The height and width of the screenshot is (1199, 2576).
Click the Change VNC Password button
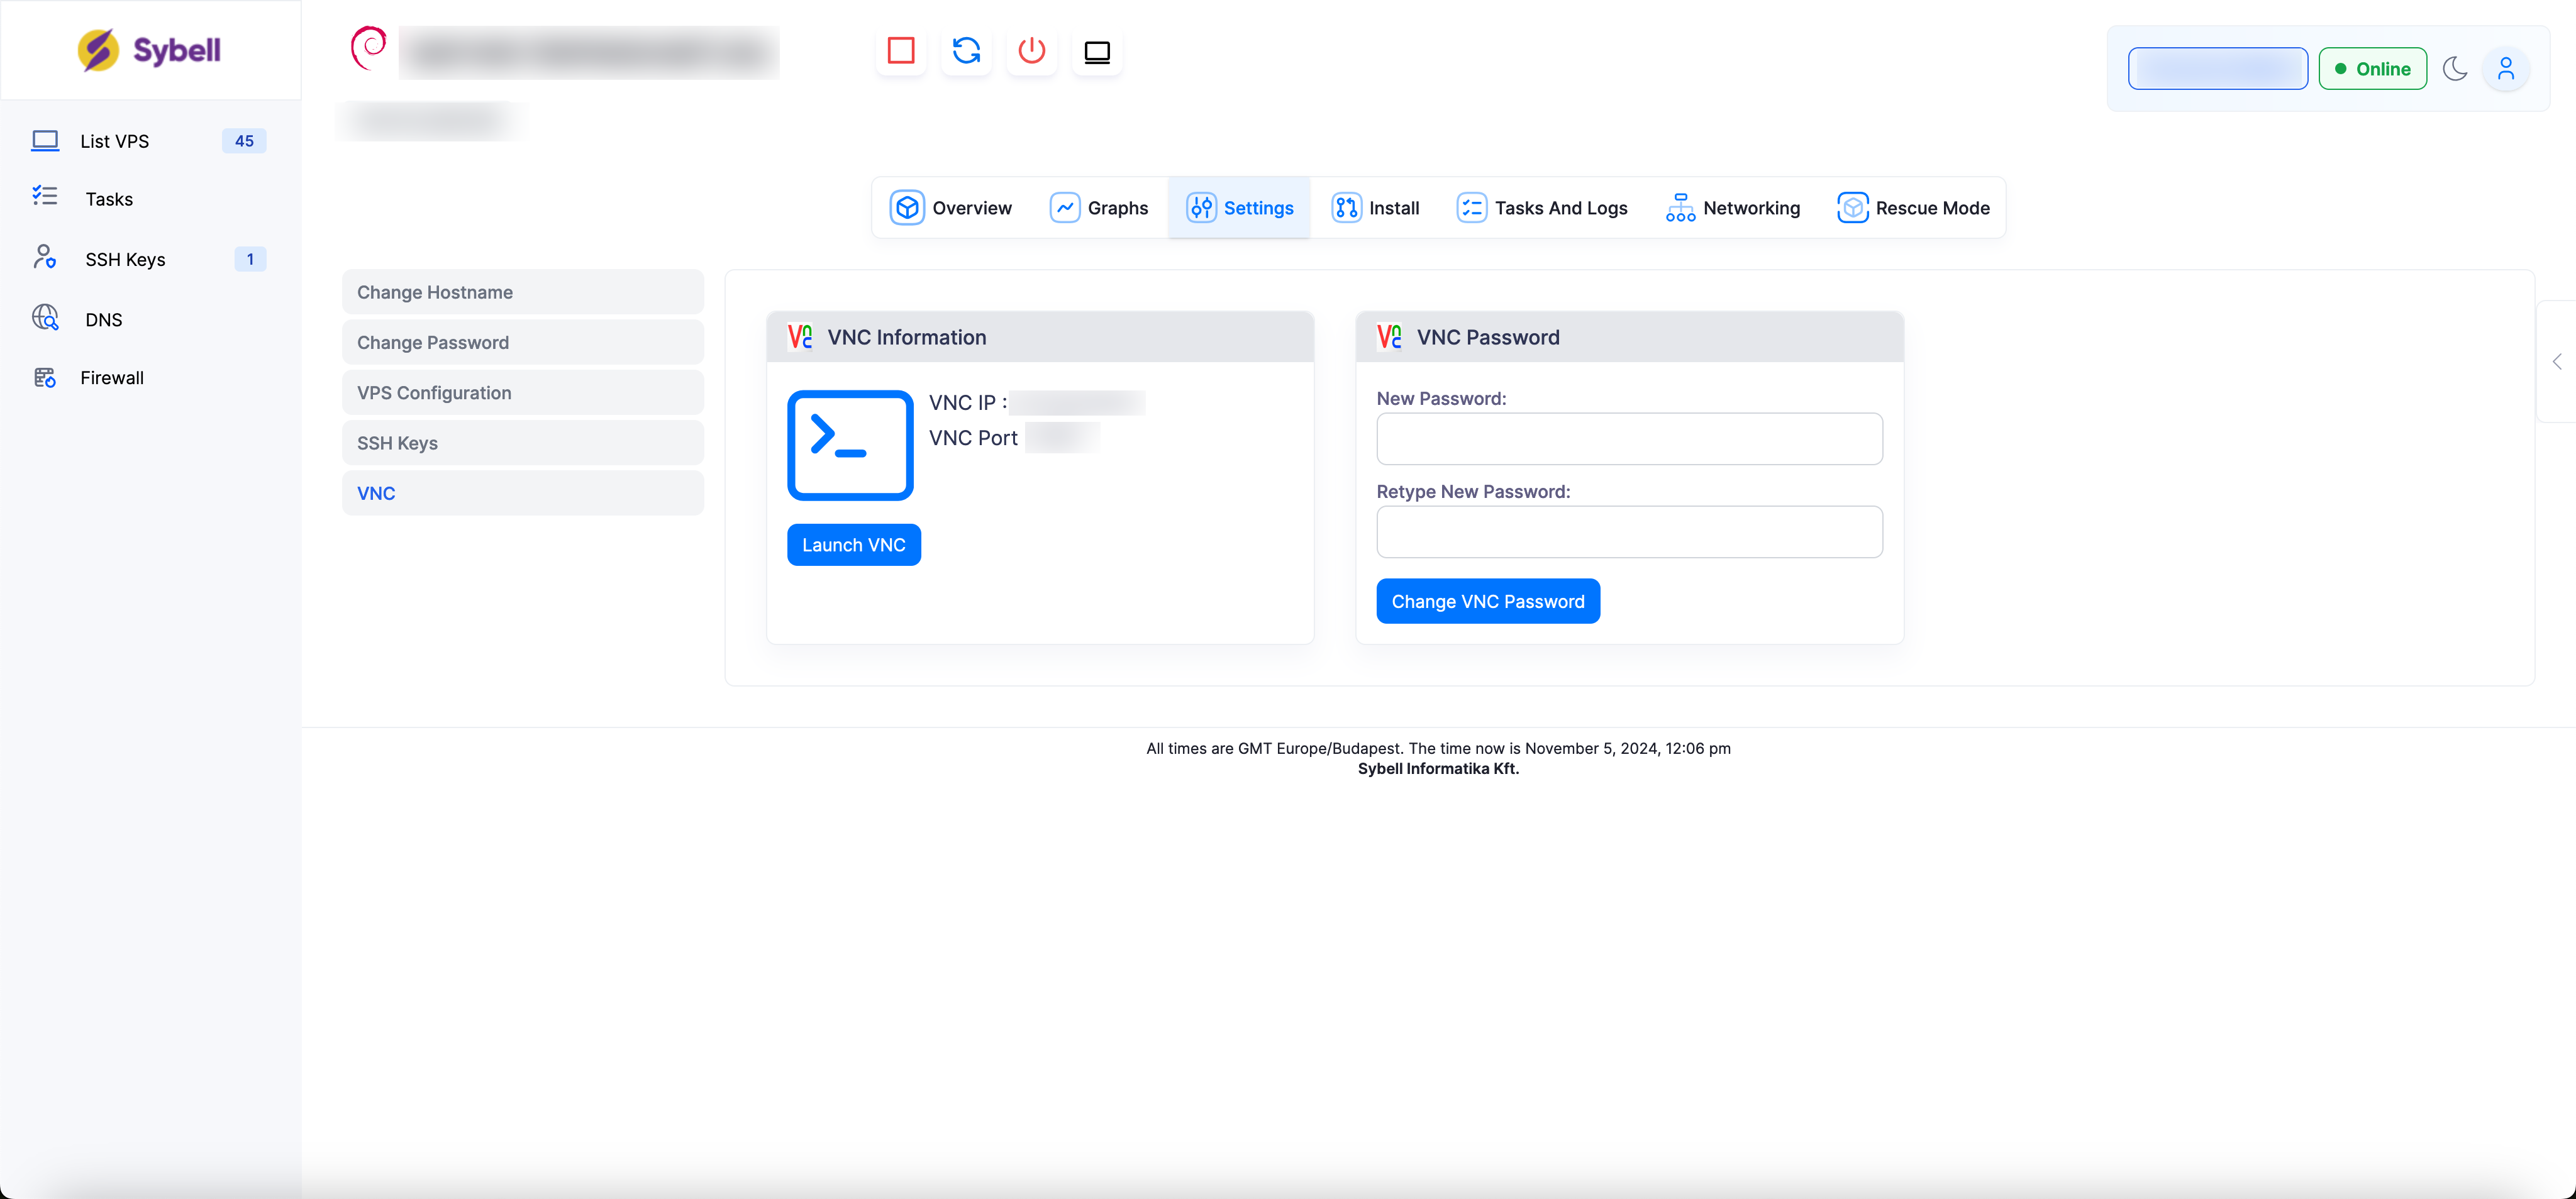pos(1487,602)
